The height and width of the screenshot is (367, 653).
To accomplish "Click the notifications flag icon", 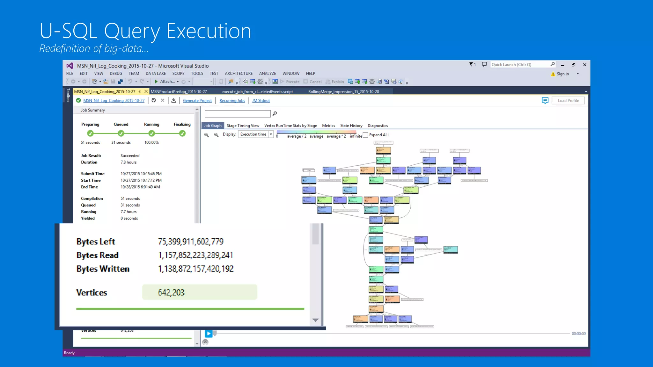I will 472,64.
